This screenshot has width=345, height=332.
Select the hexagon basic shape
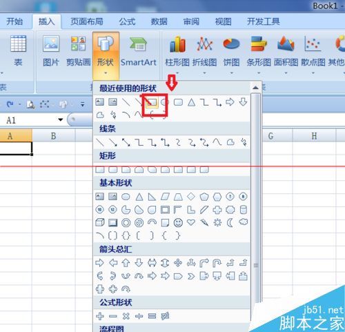(x=217, y=197)
